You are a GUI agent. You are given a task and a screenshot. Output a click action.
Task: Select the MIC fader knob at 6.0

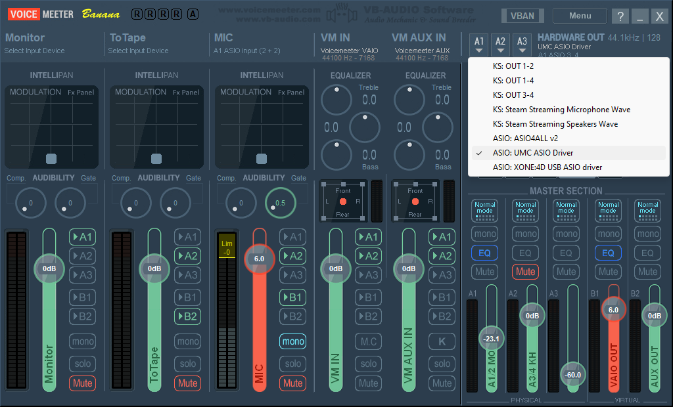pos(259,259)
